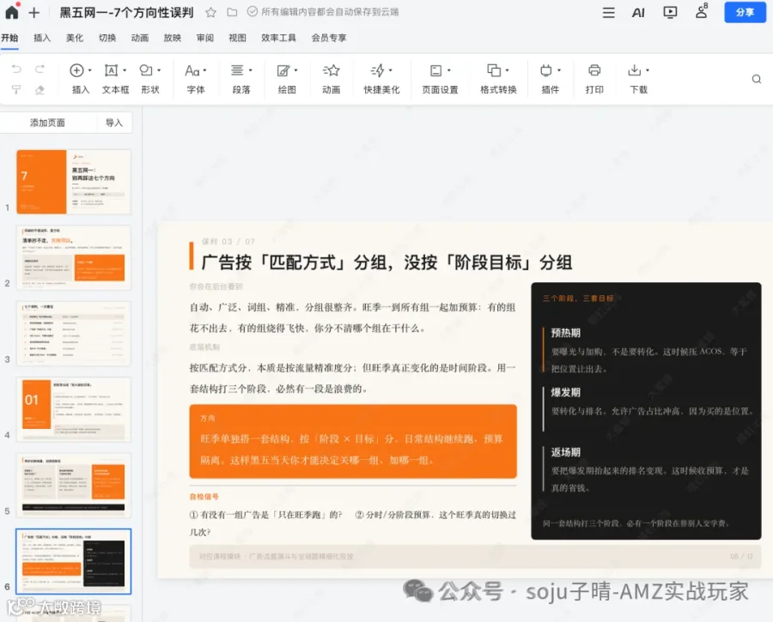Expand the 格式转换 dropdown arrow

point(507,70)
